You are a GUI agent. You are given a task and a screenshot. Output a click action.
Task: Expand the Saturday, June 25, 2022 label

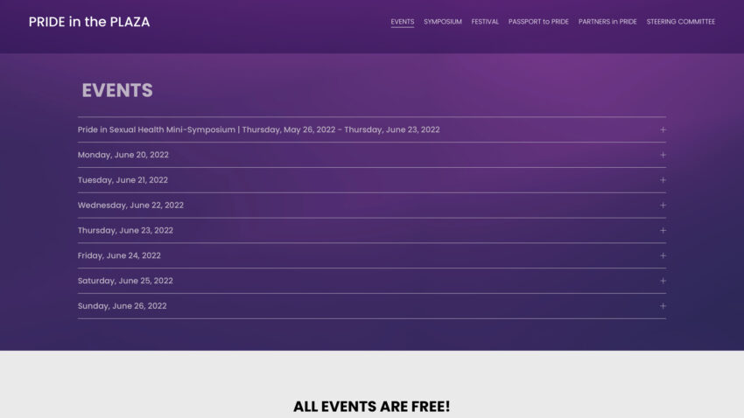125,281
